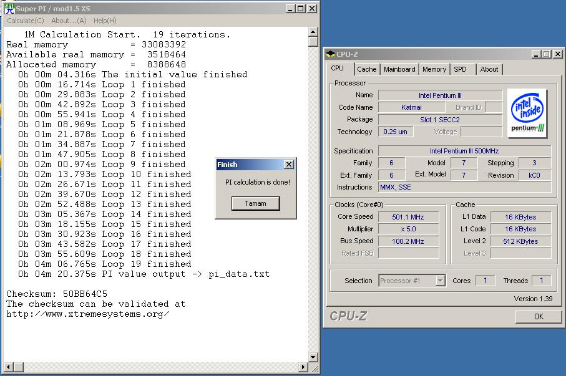This screenshot has height=376, width=566.
Task: Maximize the Super PI window
Action: point(300,8)
